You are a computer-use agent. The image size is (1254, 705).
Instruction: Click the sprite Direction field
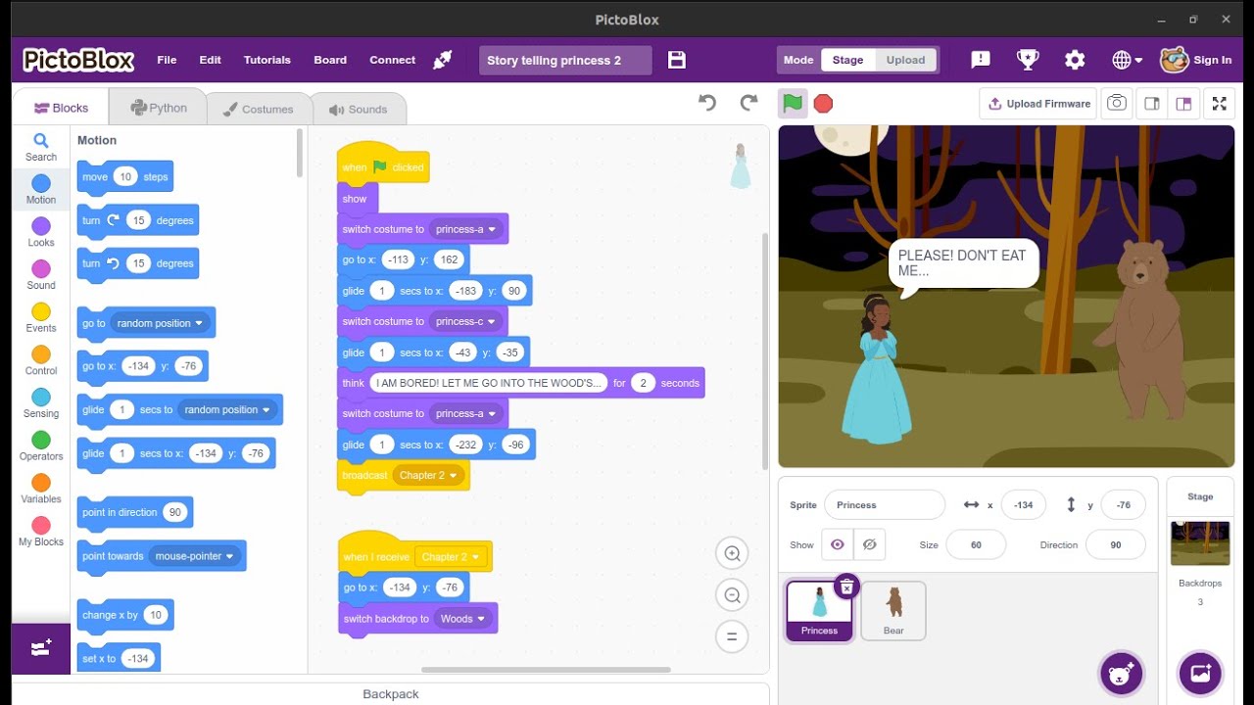point(1116,544)
